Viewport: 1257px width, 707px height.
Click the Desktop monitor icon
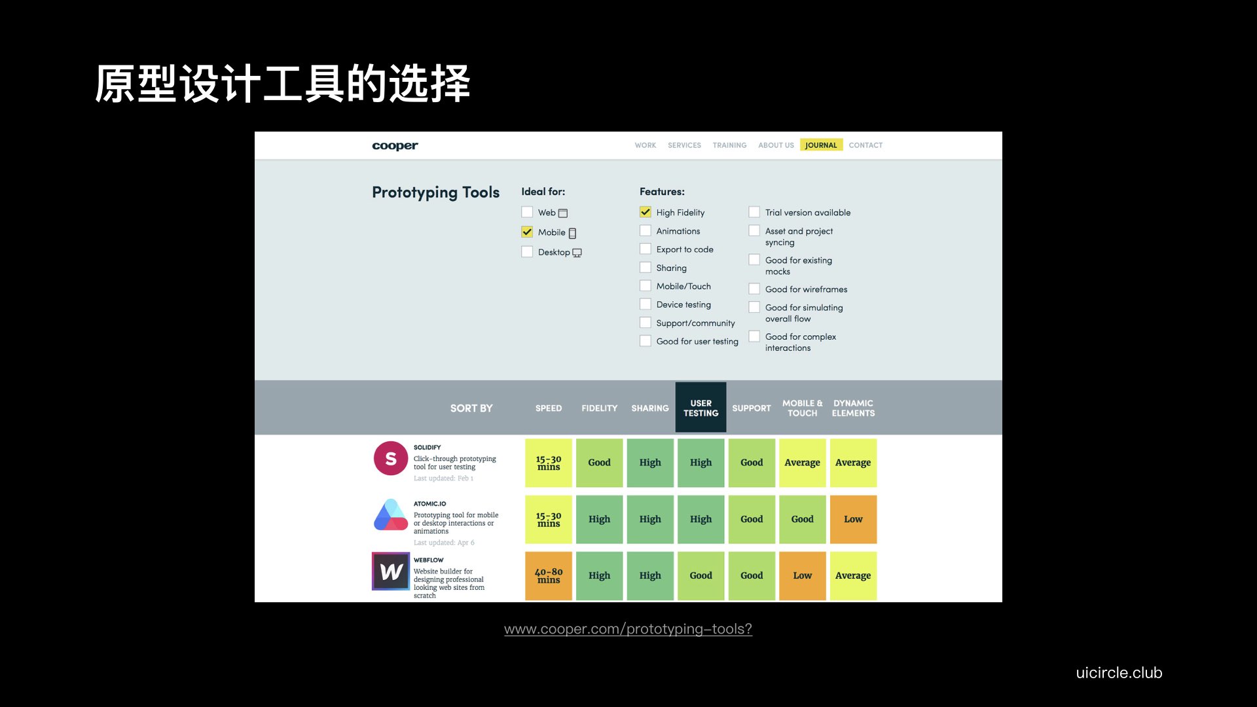577,253
